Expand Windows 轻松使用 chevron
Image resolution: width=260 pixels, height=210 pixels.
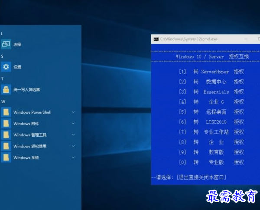(x=73, y=146)
